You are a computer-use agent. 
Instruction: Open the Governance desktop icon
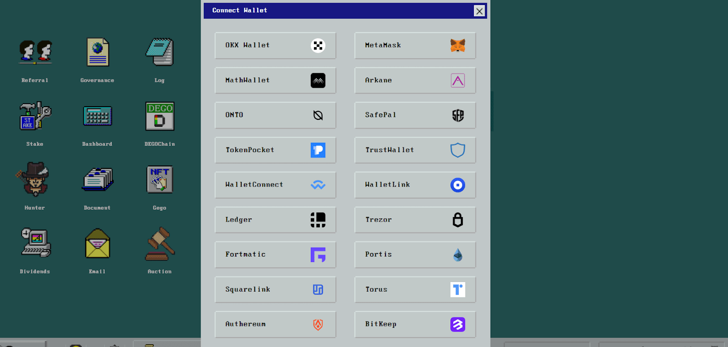coord(97,52)
